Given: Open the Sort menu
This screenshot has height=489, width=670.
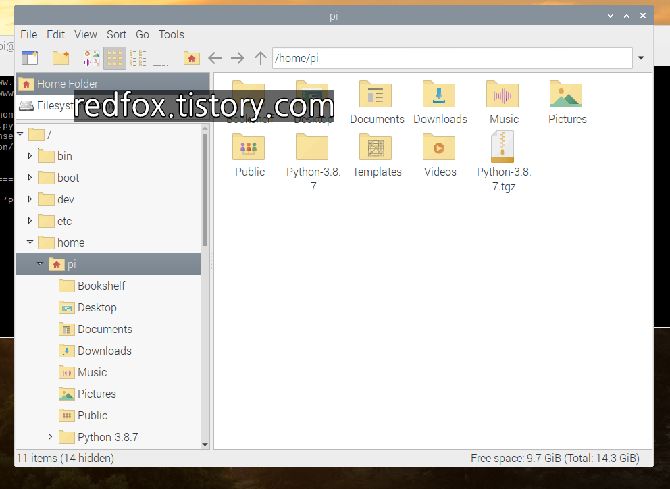Looking at the screenshot, I should click(116, 34).
